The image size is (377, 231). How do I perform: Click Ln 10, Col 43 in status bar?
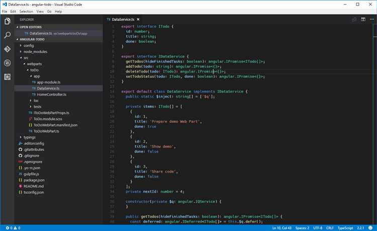click(281, 228)
